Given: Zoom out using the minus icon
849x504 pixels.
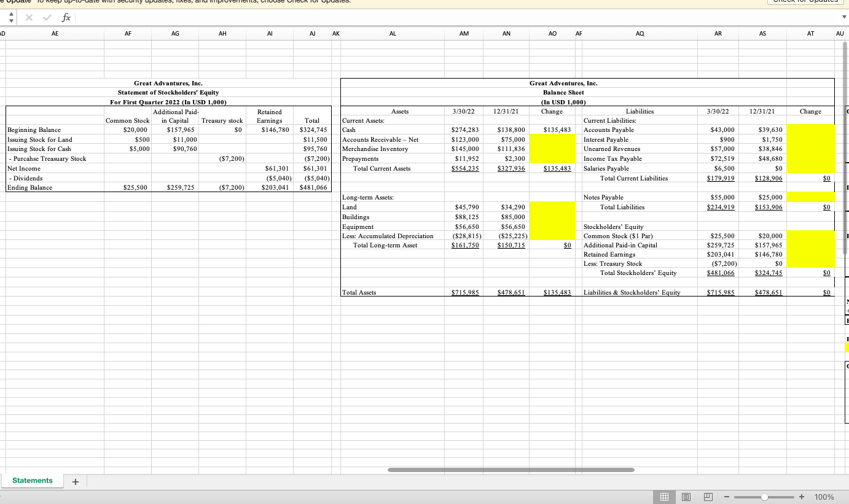Looking at the screenshot, I should (x=726, y=497).
